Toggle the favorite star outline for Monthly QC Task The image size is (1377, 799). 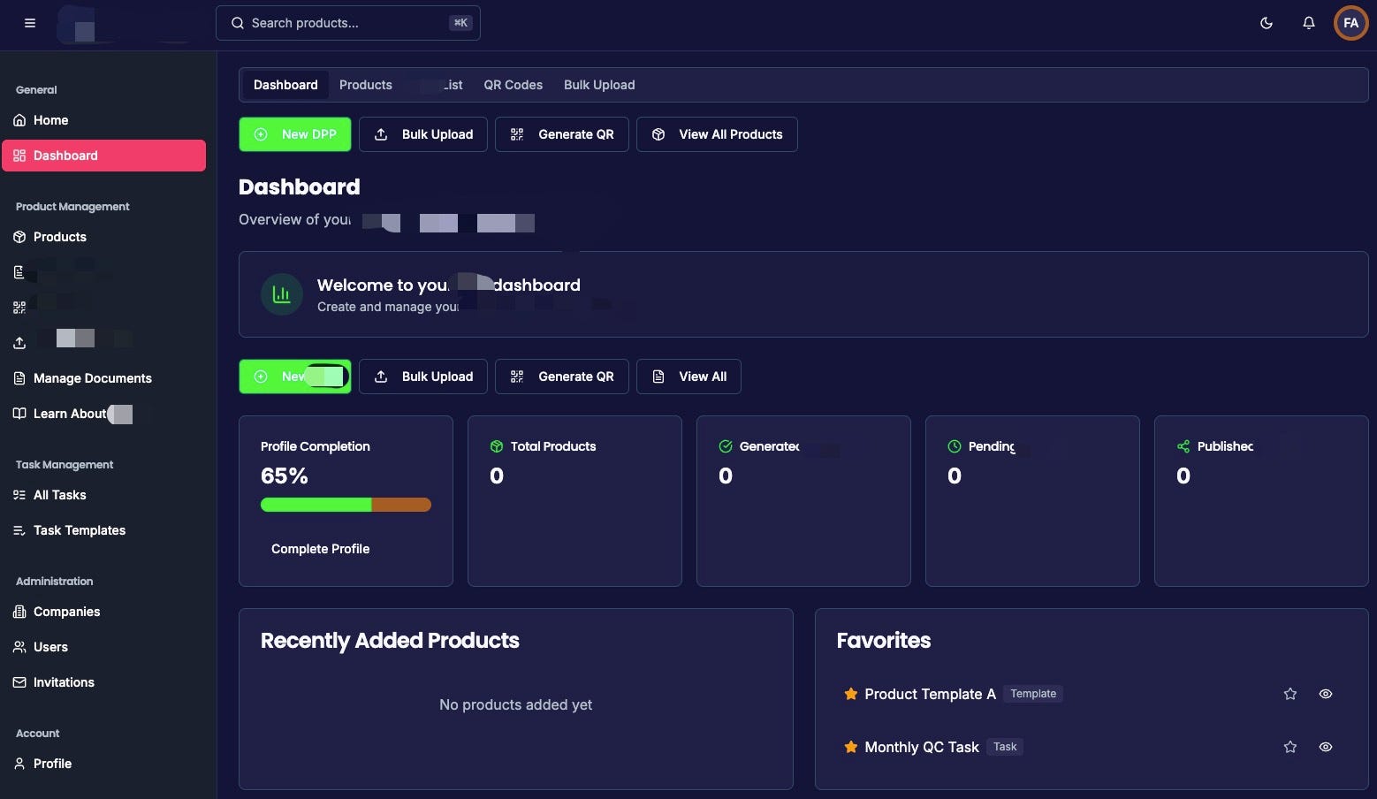click(1290, 747)
